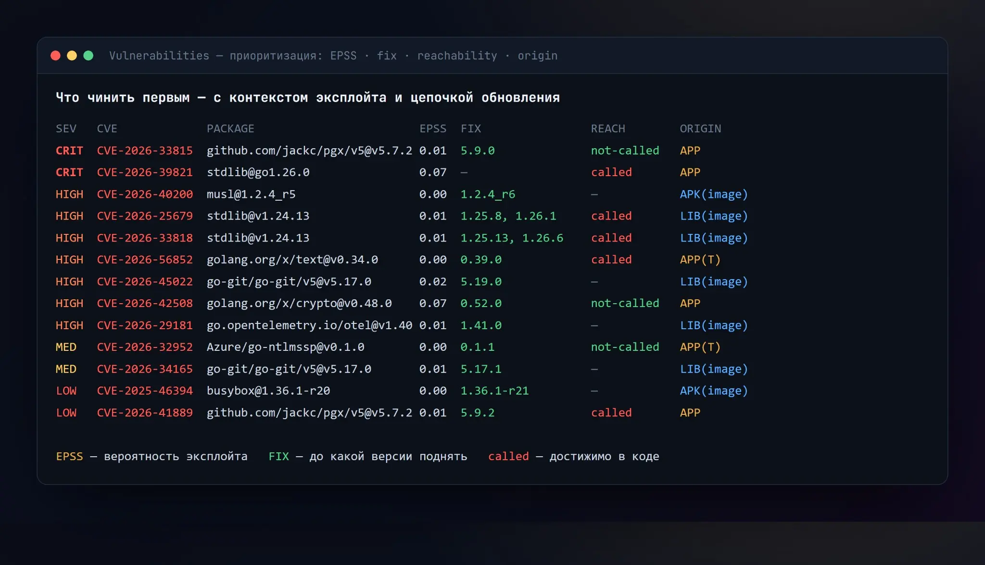Click package musl@1.2.4_r5

click(x=251, y=194)
